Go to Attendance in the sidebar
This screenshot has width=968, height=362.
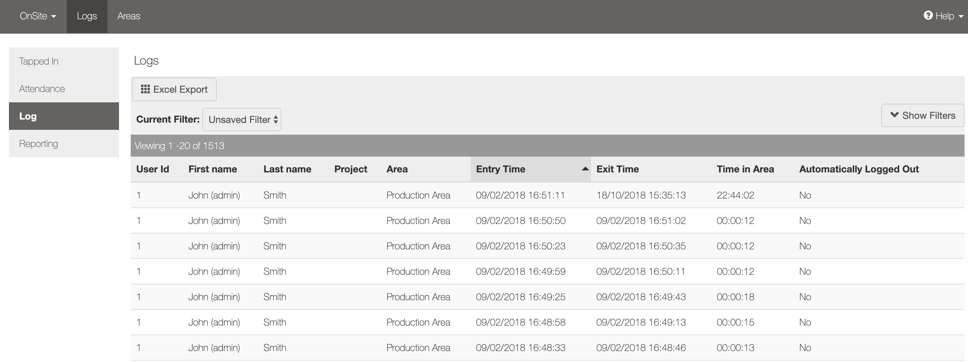[42, 89]
